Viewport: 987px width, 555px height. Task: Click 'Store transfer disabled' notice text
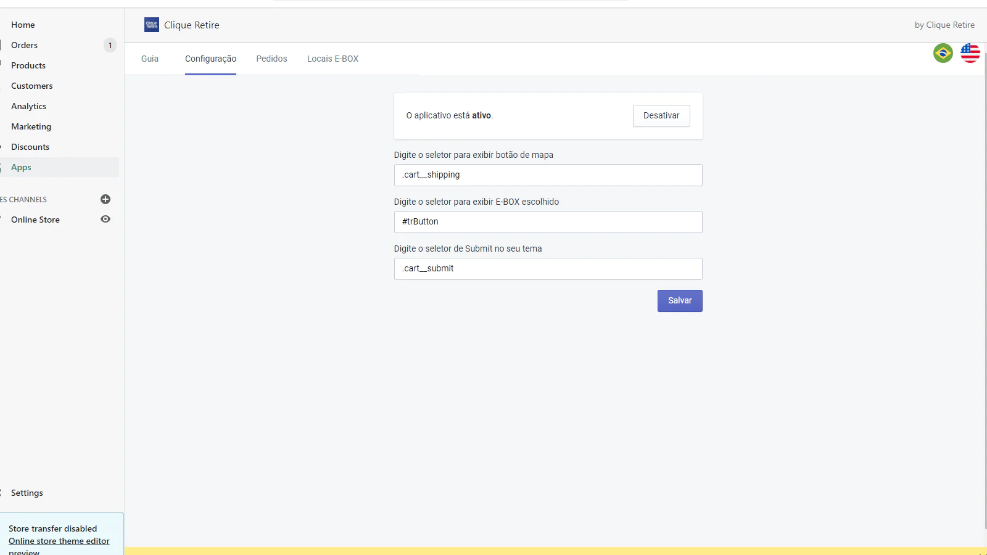click(53, 528)
